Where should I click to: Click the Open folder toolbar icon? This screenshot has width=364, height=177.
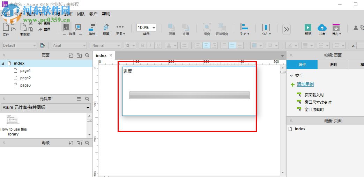tap(13, 29)
